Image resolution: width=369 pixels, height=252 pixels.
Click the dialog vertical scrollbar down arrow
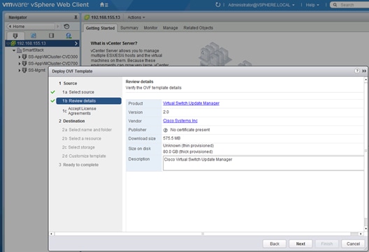tap(366, 228)
